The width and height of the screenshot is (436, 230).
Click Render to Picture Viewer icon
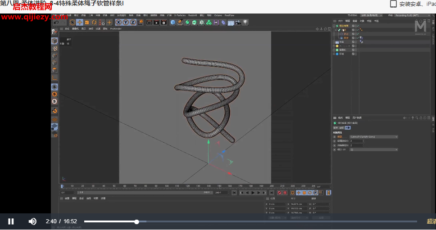coord(157,23)
